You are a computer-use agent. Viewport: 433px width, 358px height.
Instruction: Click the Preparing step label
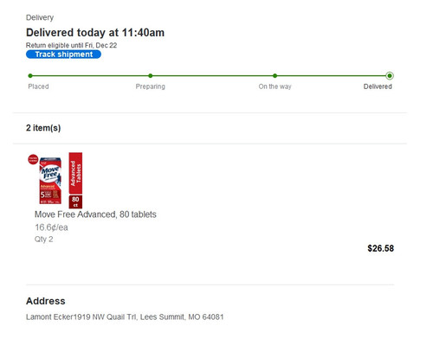point(151,86)
